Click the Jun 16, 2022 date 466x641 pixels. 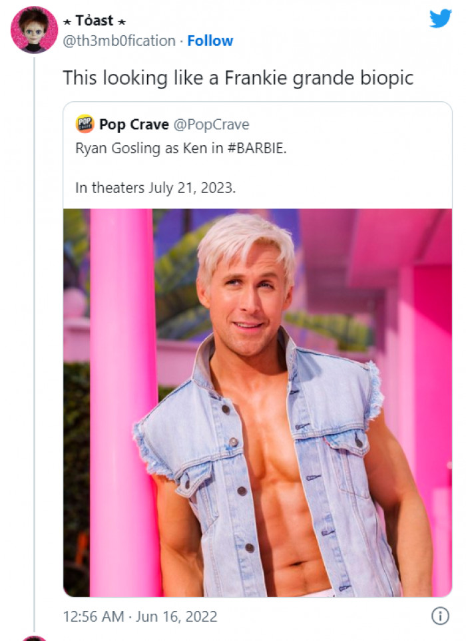point(177,616)
